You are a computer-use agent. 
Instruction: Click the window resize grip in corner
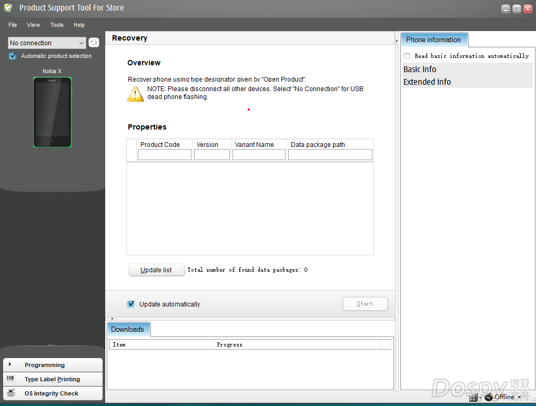pyautogui.click(x=533, y=400)
